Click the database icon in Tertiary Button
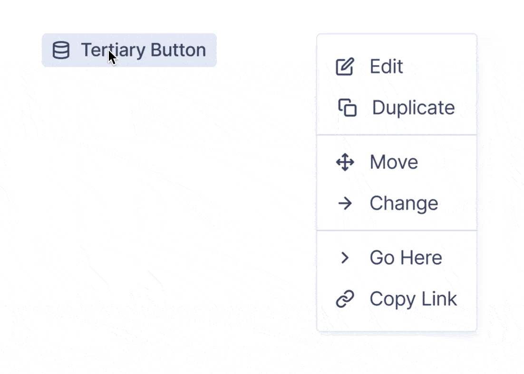This screenshot has width=524, height=374. tap(61, 50)
